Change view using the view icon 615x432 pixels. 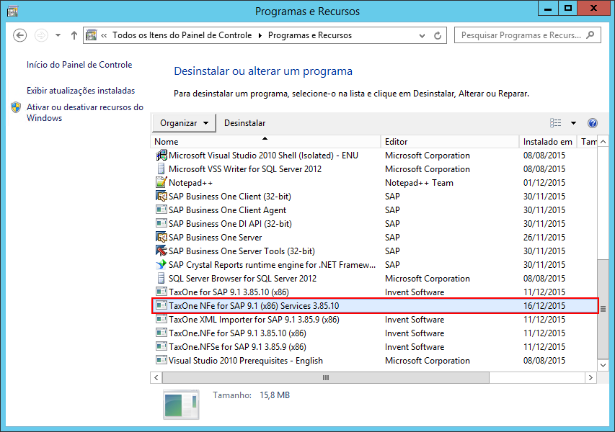tap(555, 123)
